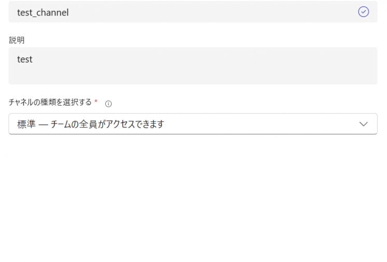Click the word test_channel in name field
The height and width of the screenshot is (262, 387).
(43, 12)
